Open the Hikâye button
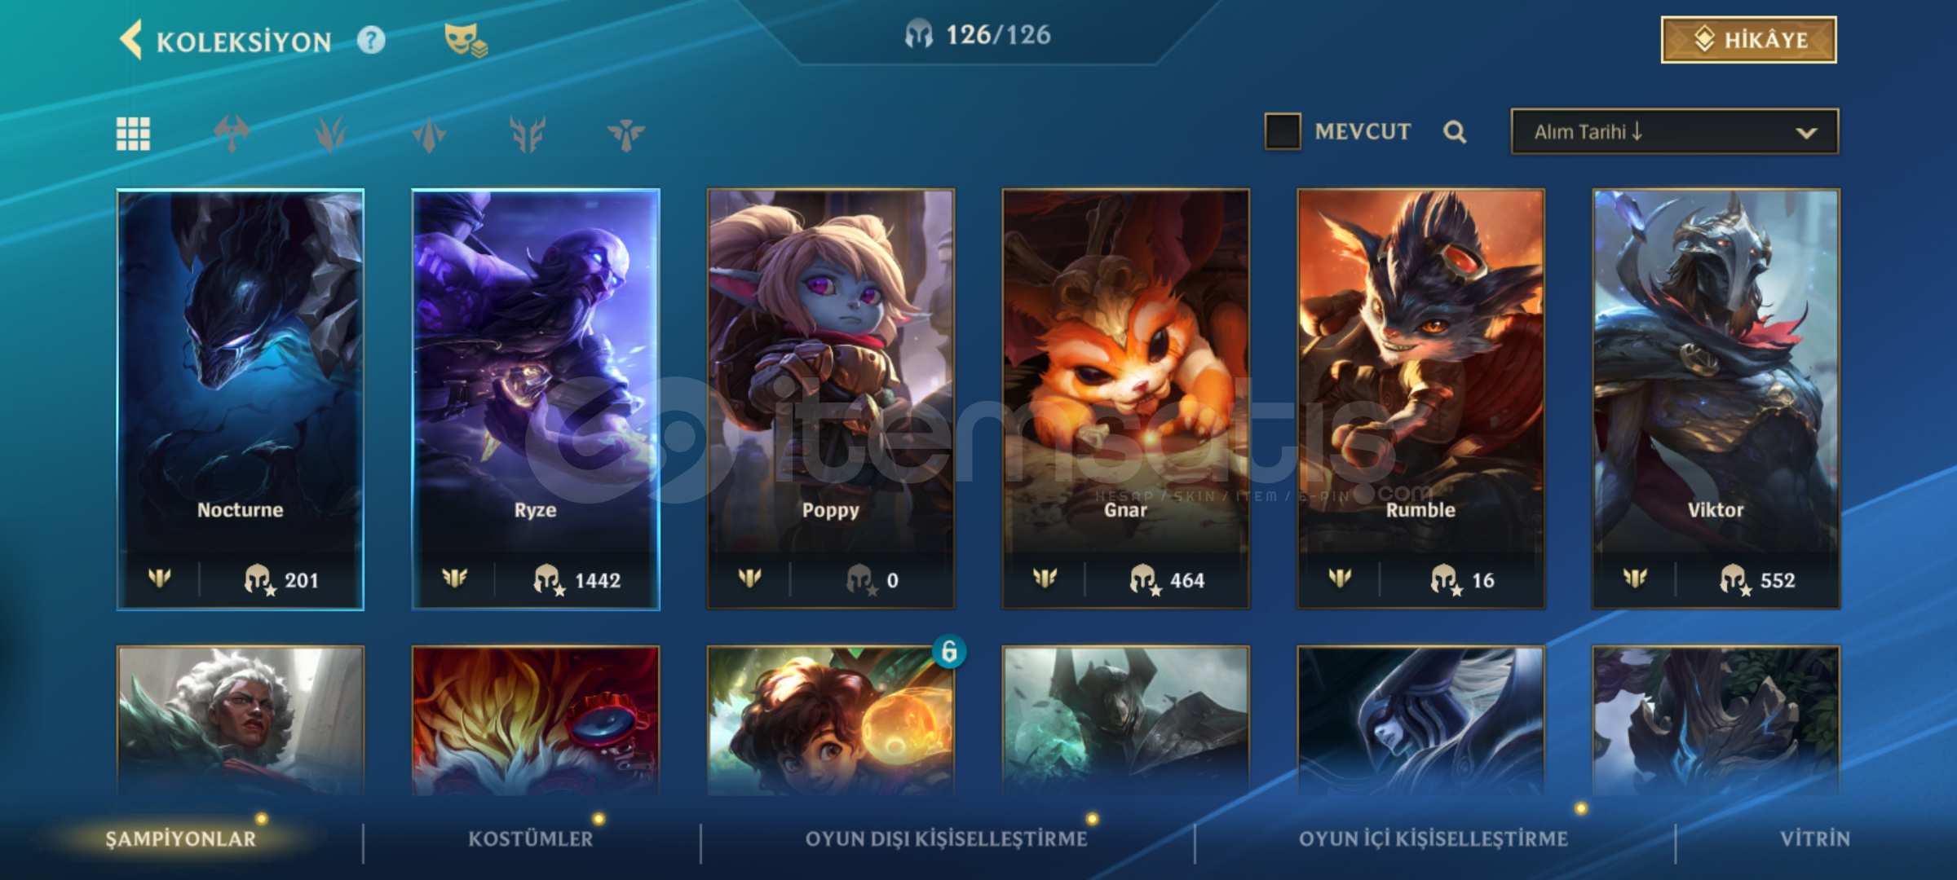This screenshot has height=880, width=1957. click(1748, 40)
